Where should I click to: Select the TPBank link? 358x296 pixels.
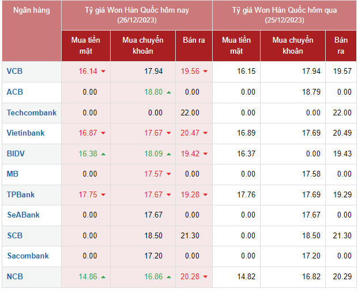pos(21,194)
